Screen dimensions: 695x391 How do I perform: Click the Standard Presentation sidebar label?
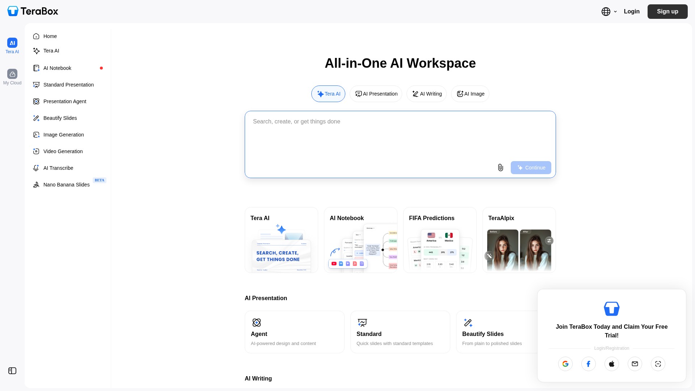click(68, 85)
